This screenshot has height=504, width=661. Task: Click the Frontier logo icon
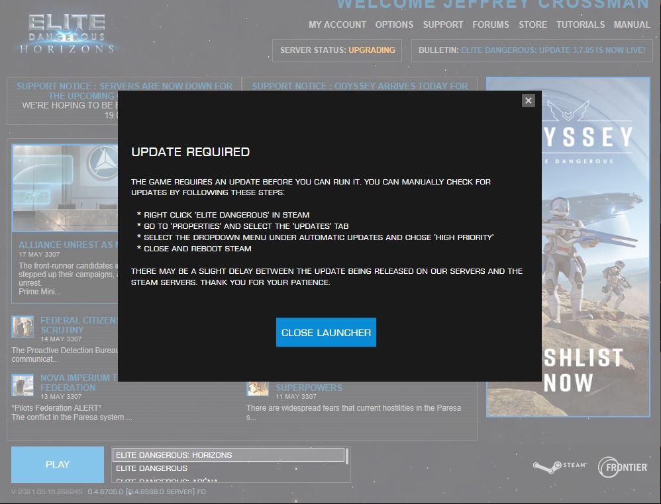(623, 468)
